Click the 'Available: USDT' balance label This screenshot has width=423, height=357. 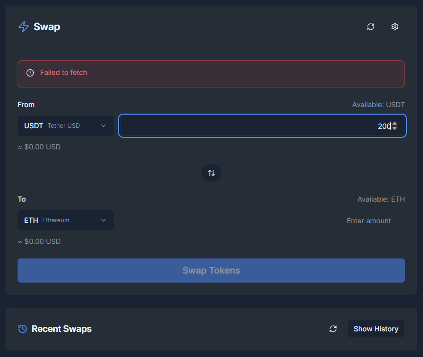tap(378, 105)
